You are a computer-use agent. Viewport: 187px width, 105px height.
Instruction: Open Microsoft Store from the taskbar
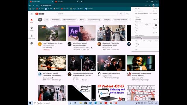(x=86, y=103)
